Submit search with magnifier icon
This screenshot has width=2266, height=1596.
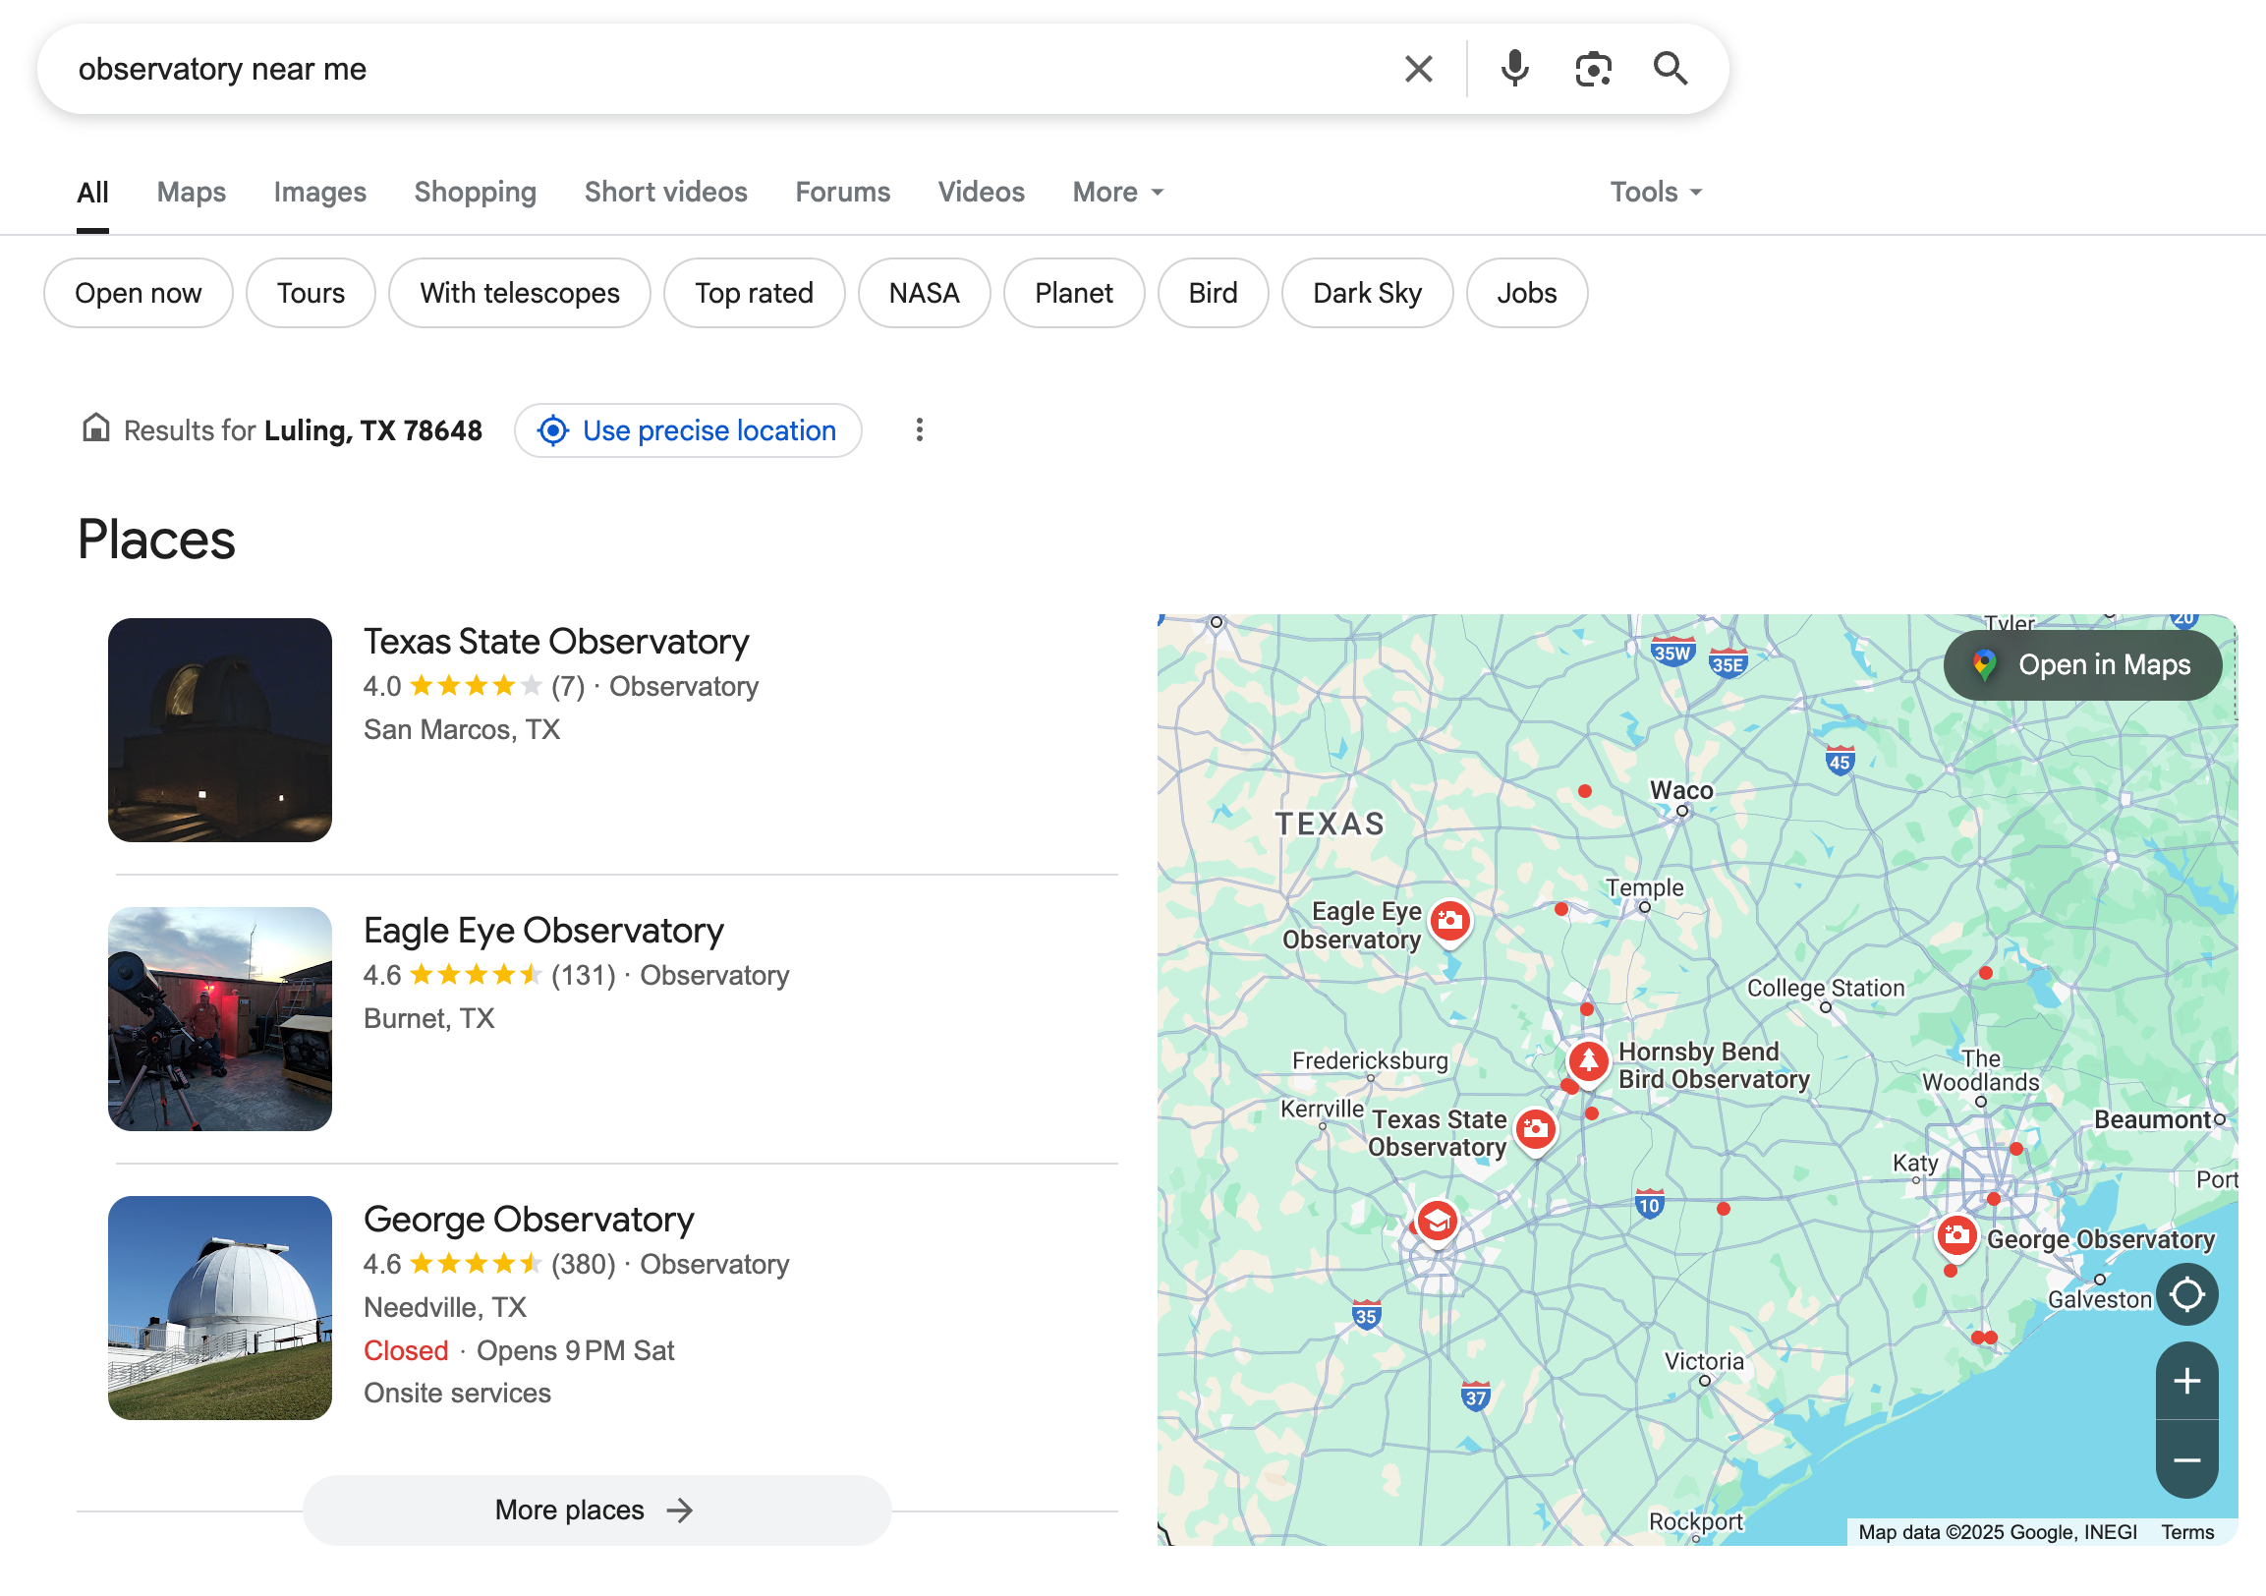pyautogui.click(x=1670, y=69)
